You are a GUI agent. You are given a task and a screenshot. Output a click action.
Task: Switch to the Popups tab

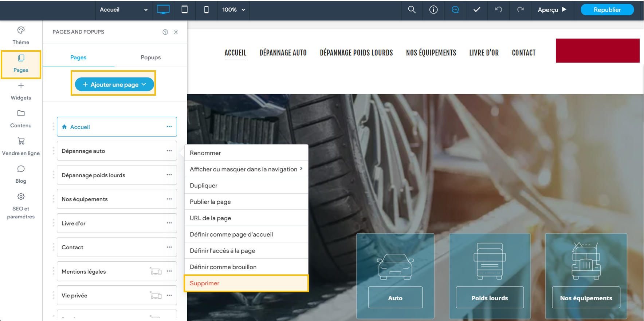click(151, 58)
